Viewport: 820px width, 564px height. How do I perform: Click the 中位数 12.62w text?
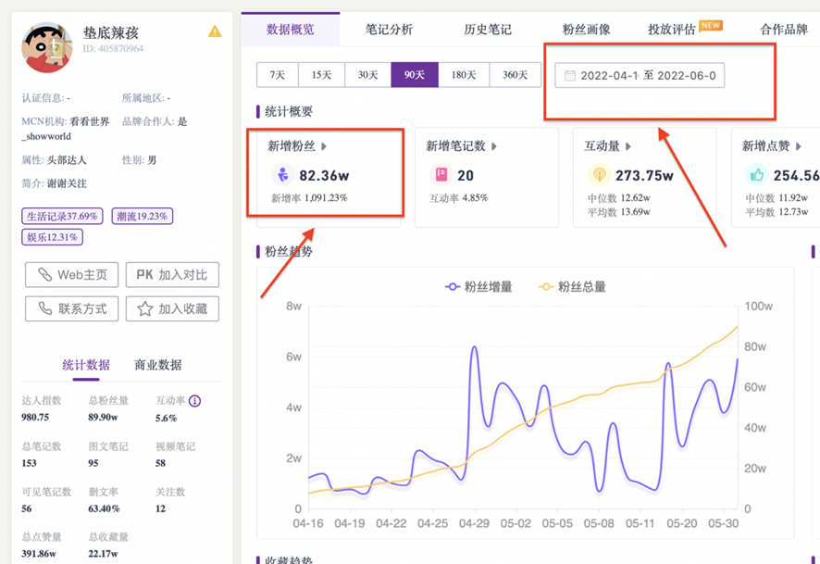coord(618,198)
